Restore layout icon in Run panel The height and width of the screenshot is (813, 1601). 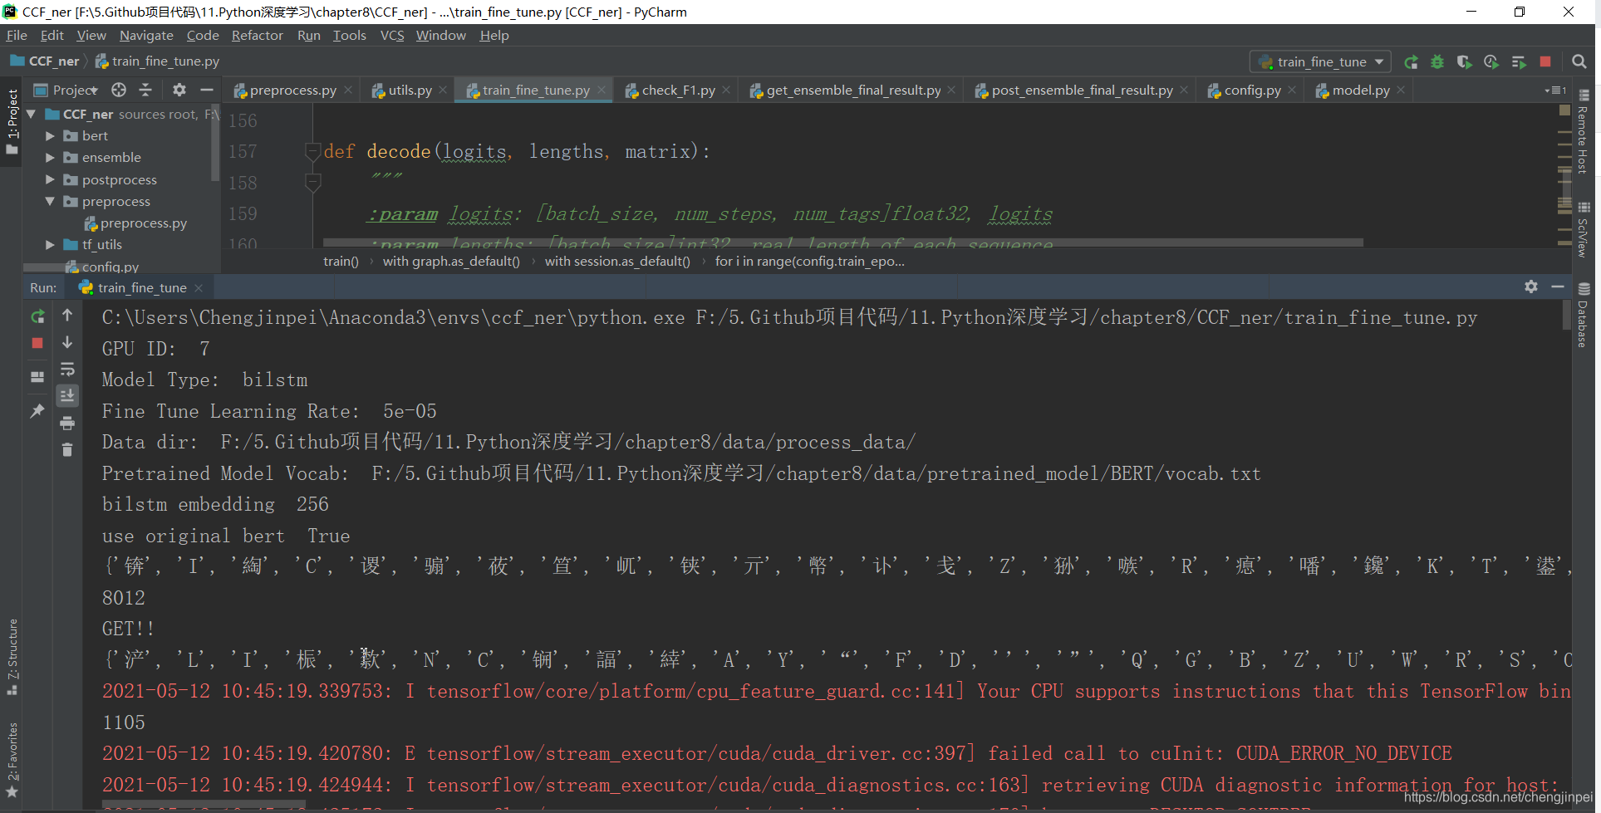[37, 377]
